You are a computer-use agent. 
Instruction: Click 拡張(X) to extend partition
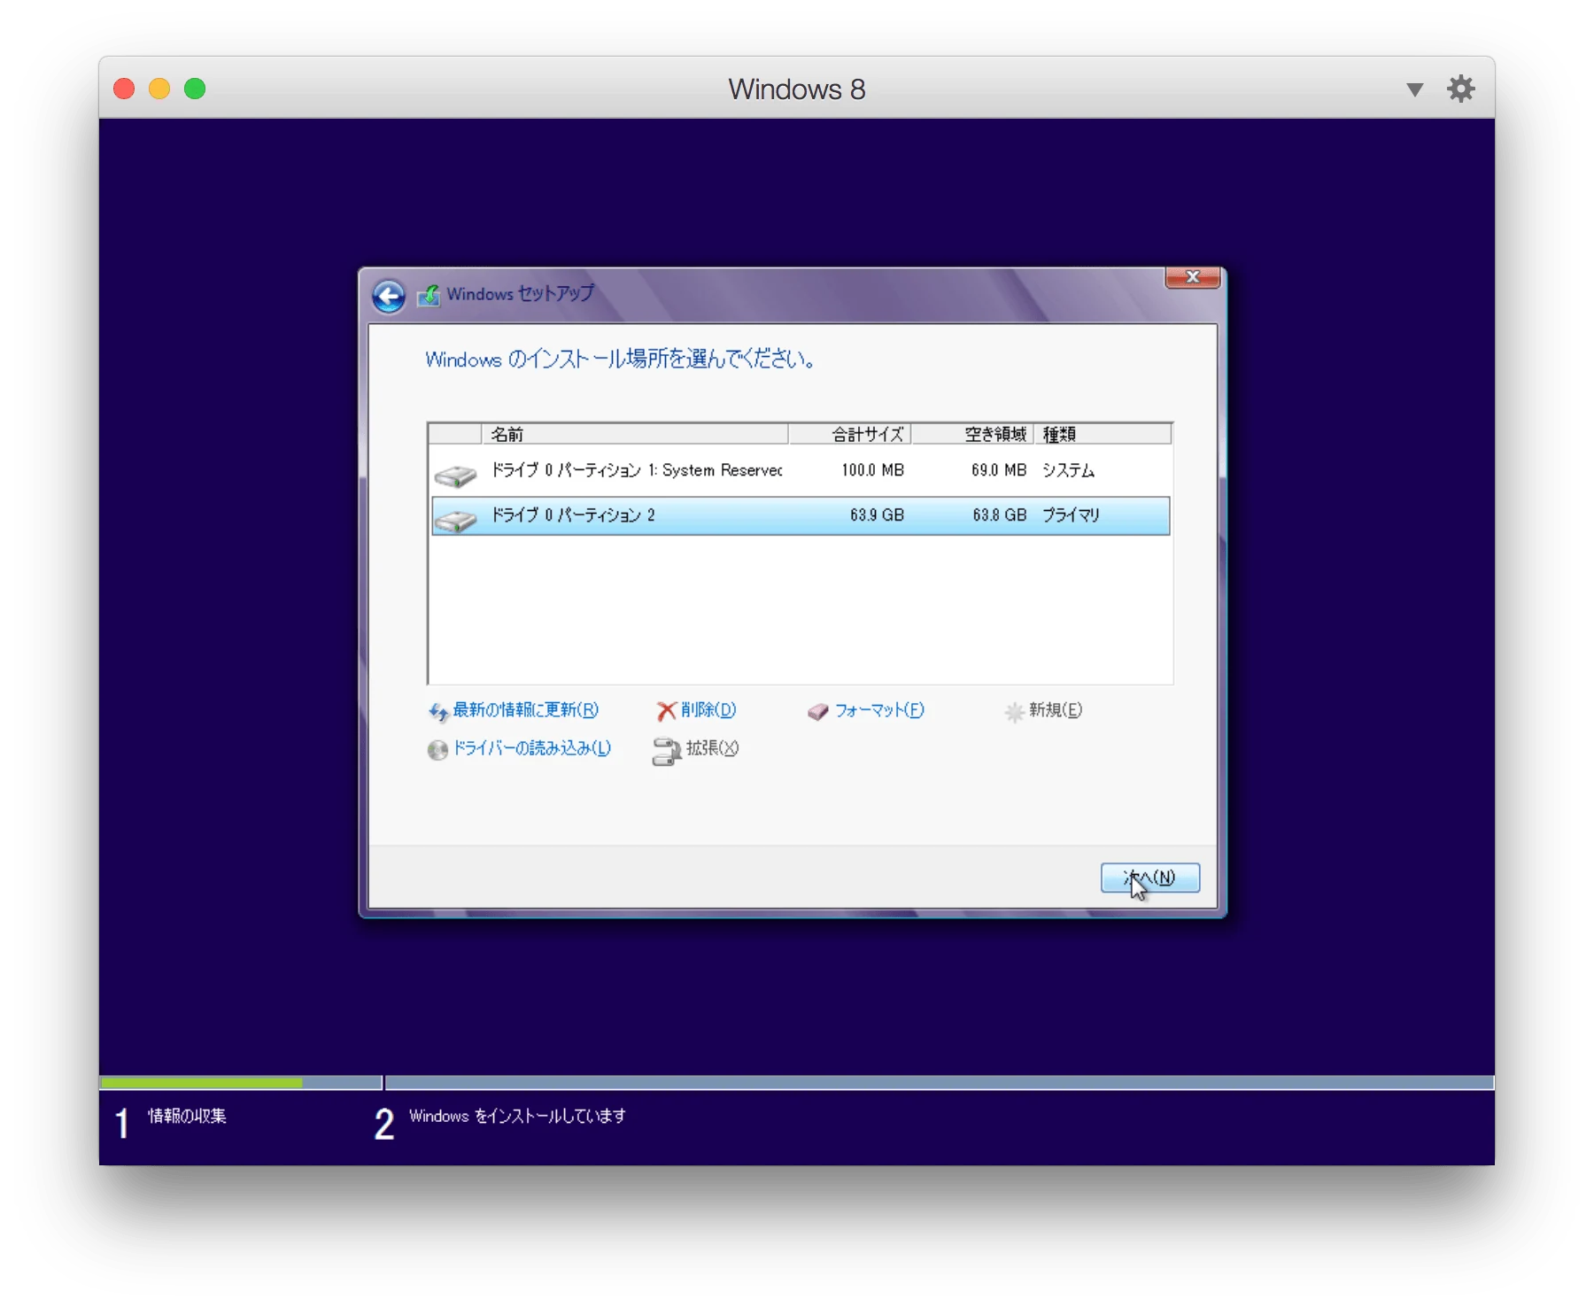(x=712, y=748)
